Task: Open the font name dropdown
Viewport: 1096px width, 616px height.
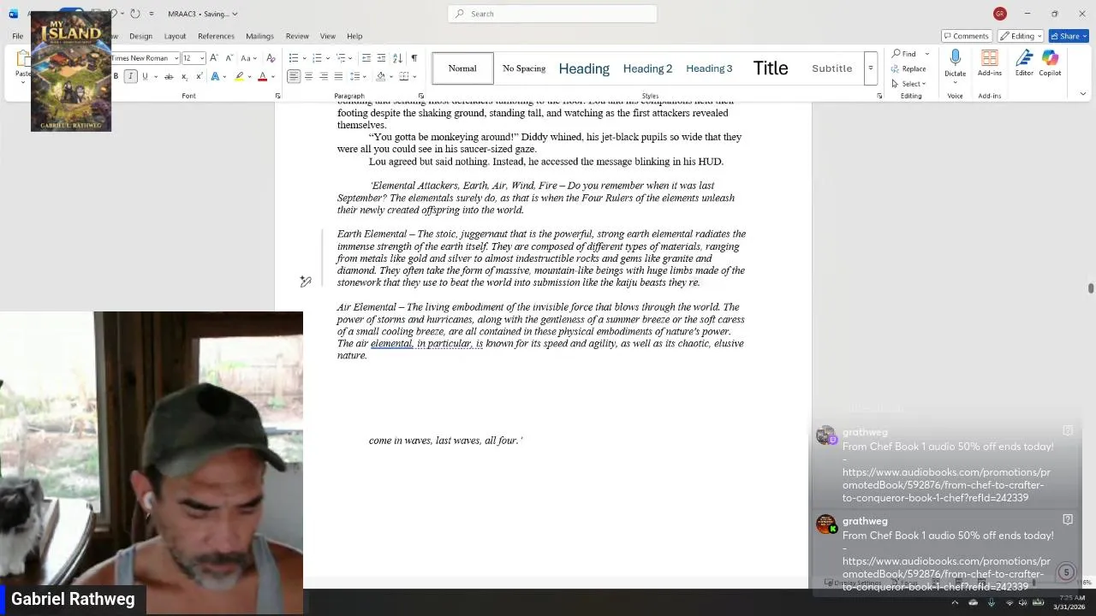Action: [176, 58]
